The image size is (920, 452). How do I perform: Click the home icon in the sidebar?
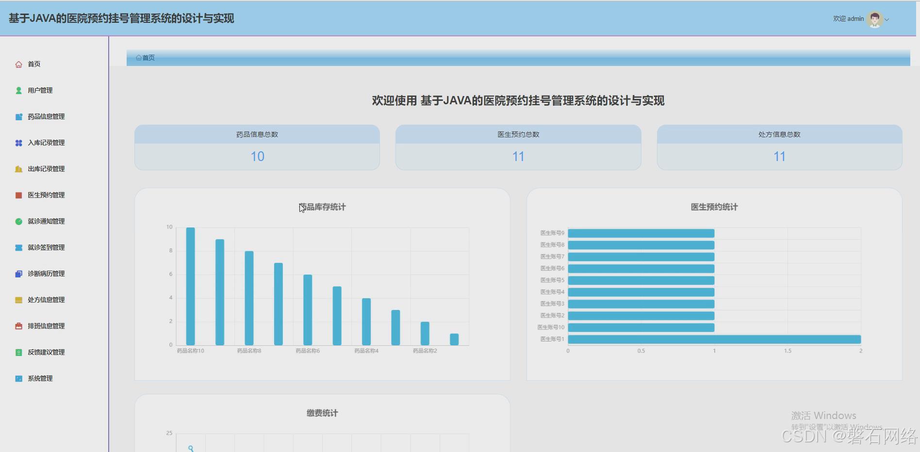pyautogui.click(x=18, y=65)
